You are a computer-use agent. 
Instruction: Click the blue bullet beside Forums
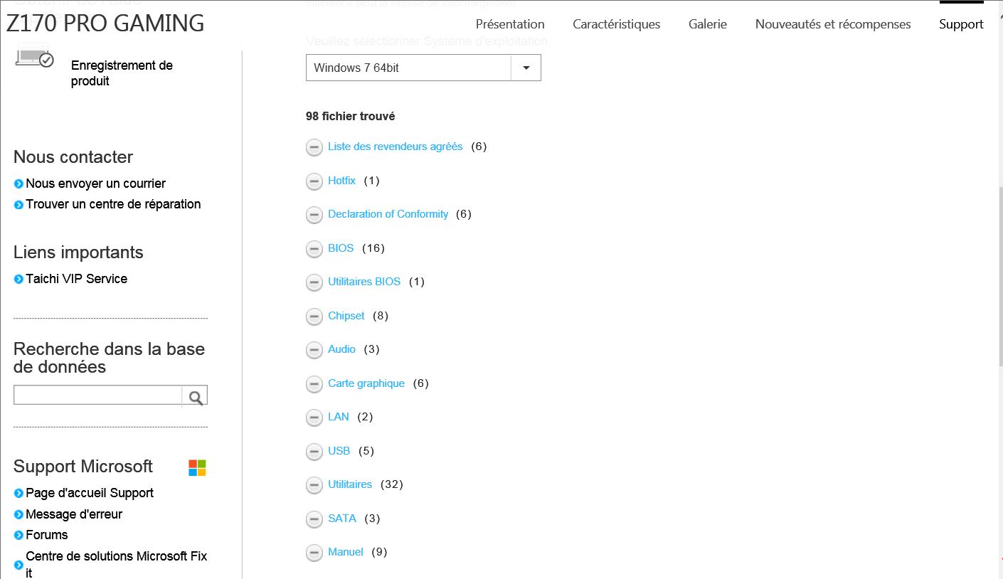point(18,536)
